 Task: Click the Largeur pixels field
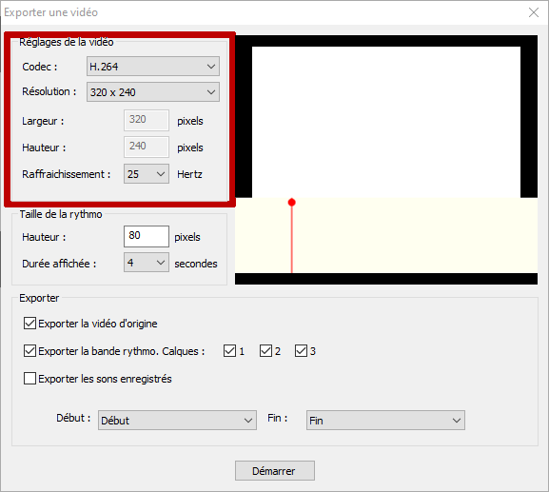click(x=147, y=120)
